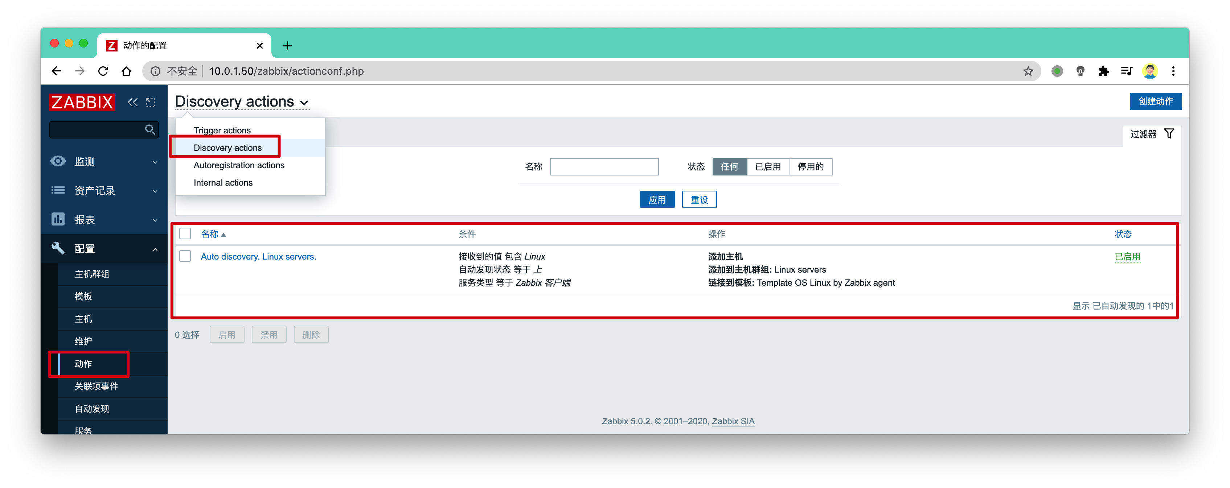The width and height of the screenshot is (1230, 488).
Task: Click the 名称 filter input field
Action: tap(604, 166)
